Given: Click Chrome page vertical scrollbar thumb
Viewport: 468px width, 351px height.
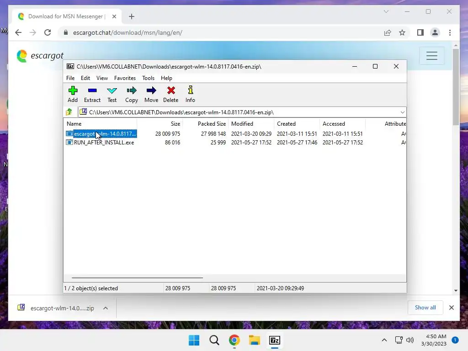Looking at the screenshot, I should coord(456,86).
